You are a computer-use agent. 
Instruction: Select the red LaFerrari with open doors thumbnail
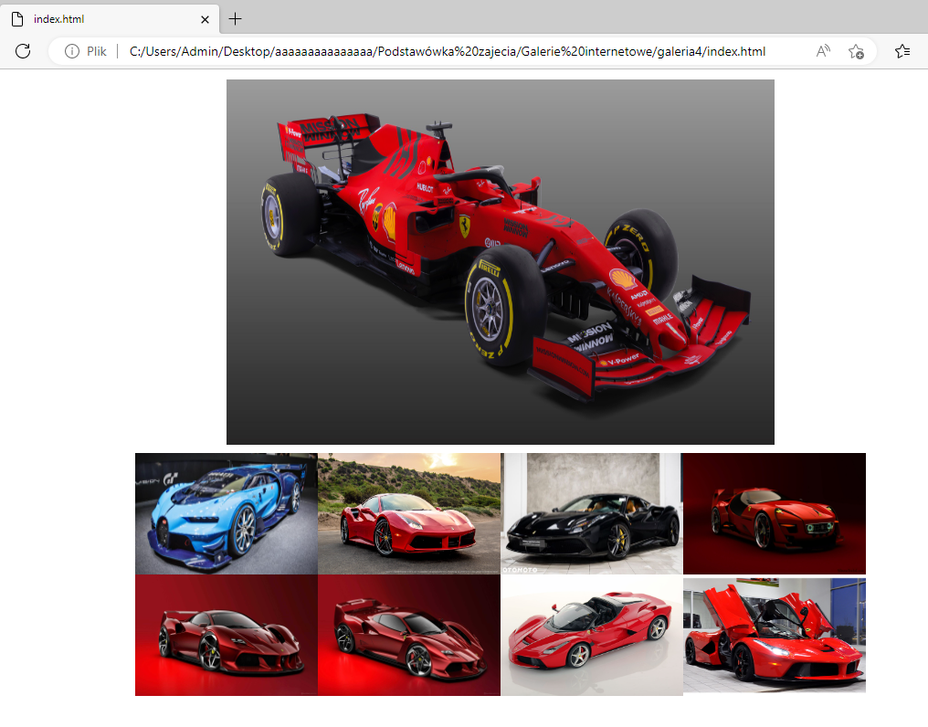click(775, 636)
